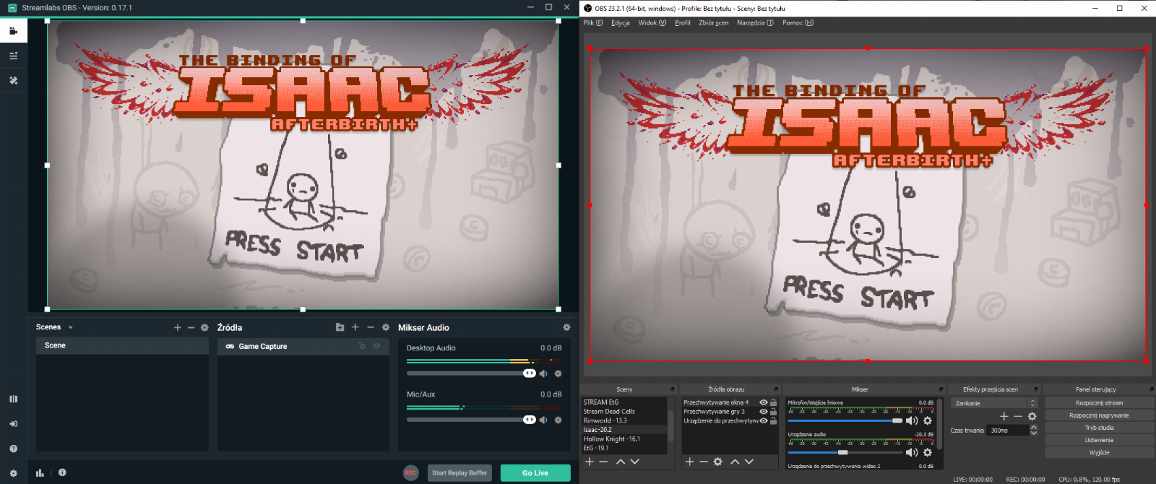Click the info icon in Streamlabs footer

point(62,472)
